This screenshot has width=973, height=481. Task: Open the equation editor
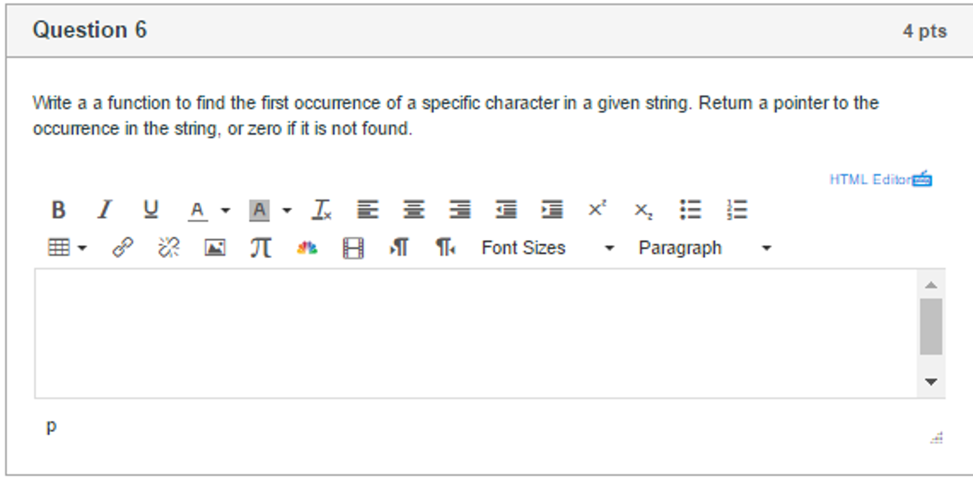260,247
